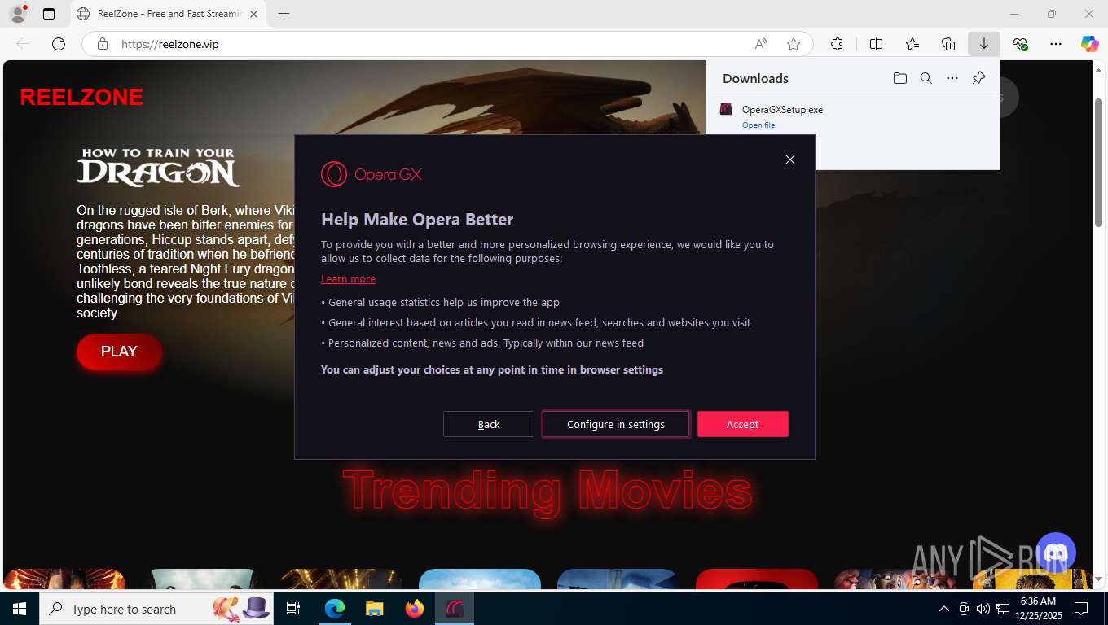This screenshot has width=1108, height=625.
Task: Toggle the Read aloud icon
Action: (760, 44)
